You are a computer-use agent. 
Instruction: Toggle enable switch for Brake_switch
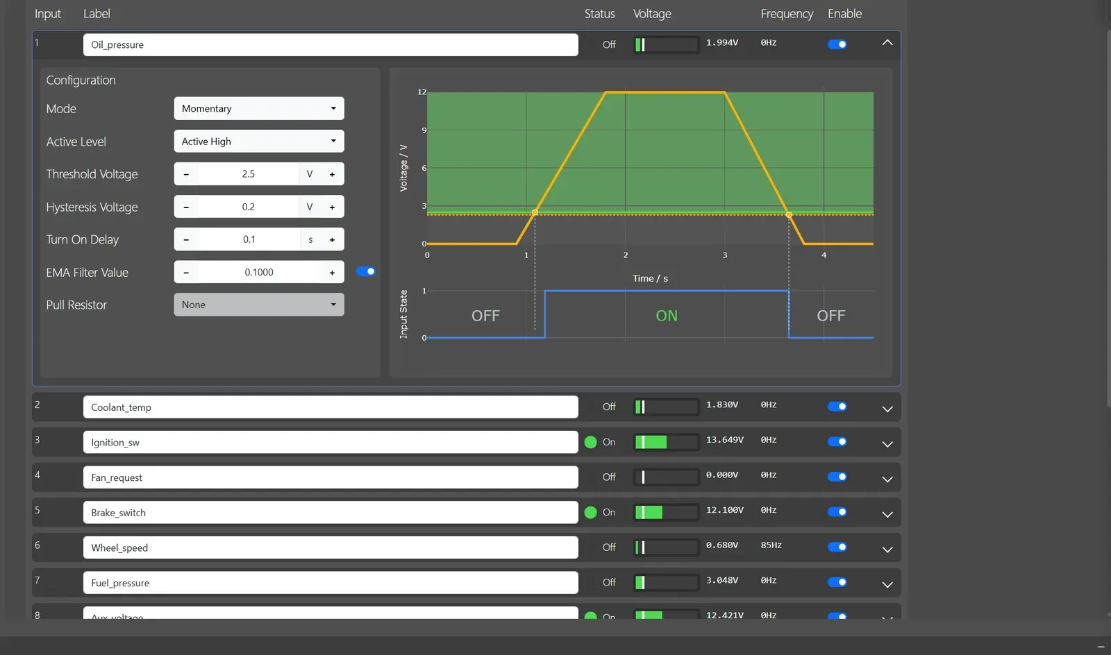[837, 512]
